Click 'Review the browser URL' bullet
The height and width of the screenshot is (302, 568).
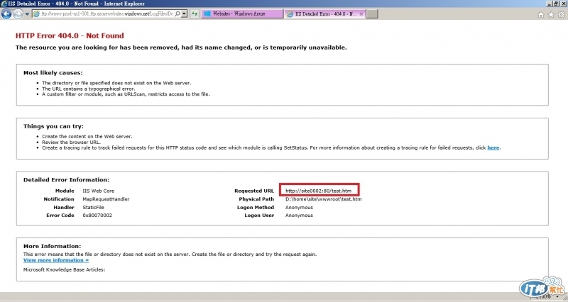point(71,142)
